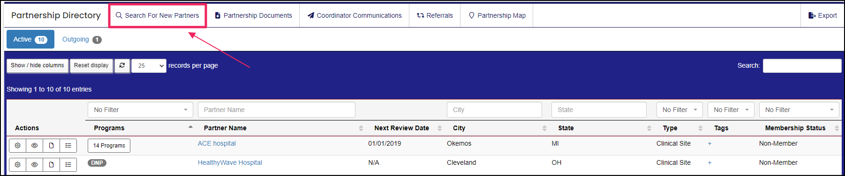This screenshot has height=176, width=845.
Task: Click eye view icon for ACE hospital
Action: point(35,146)
